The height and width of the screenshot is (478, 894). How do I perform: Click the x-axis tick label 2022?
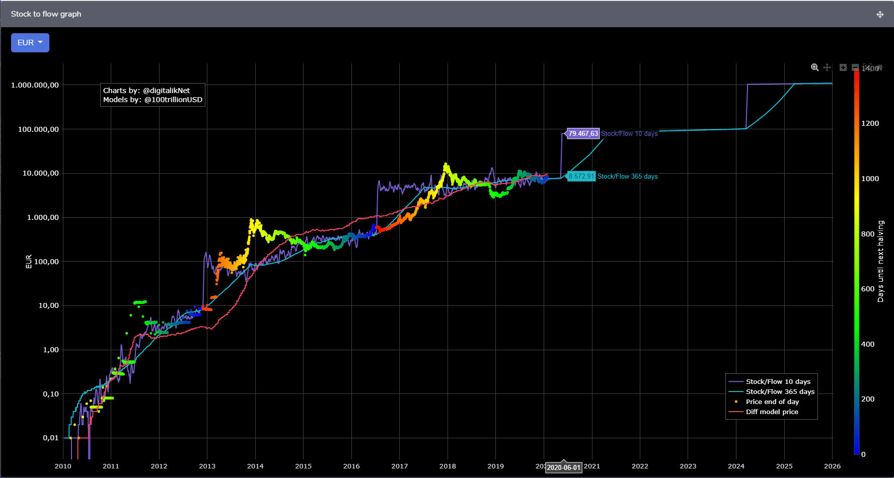pyautogui.click(x=640, y=466)
